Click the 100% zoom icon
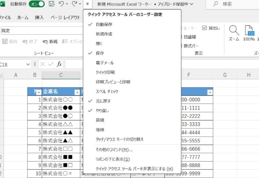259x178 pixels. [249, 30]
